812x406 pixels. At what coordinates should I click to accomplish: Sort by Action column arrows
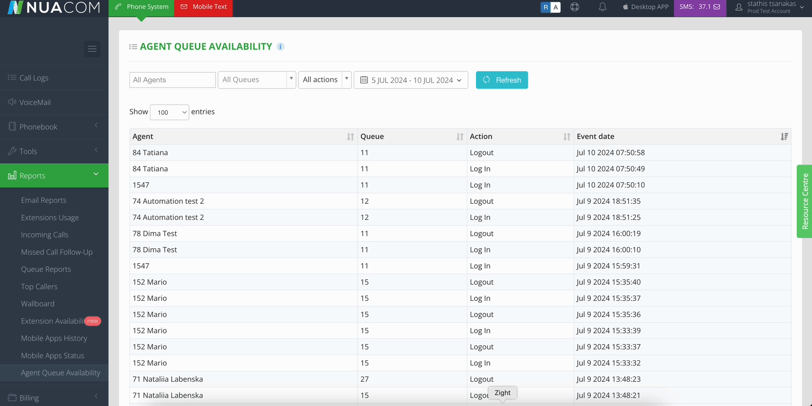[x=566, y=137]
